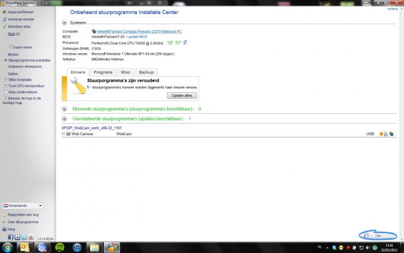Image resolution: width=404 pixels, height=253 pixels.
Task: Click the BitDefender Antivirus text
Action: (x=107, y=59)
